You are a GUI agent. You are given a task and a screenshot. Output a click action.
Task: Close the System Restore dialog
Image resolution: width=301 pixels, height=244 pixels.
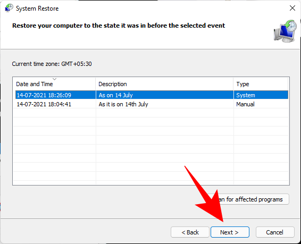292,8
